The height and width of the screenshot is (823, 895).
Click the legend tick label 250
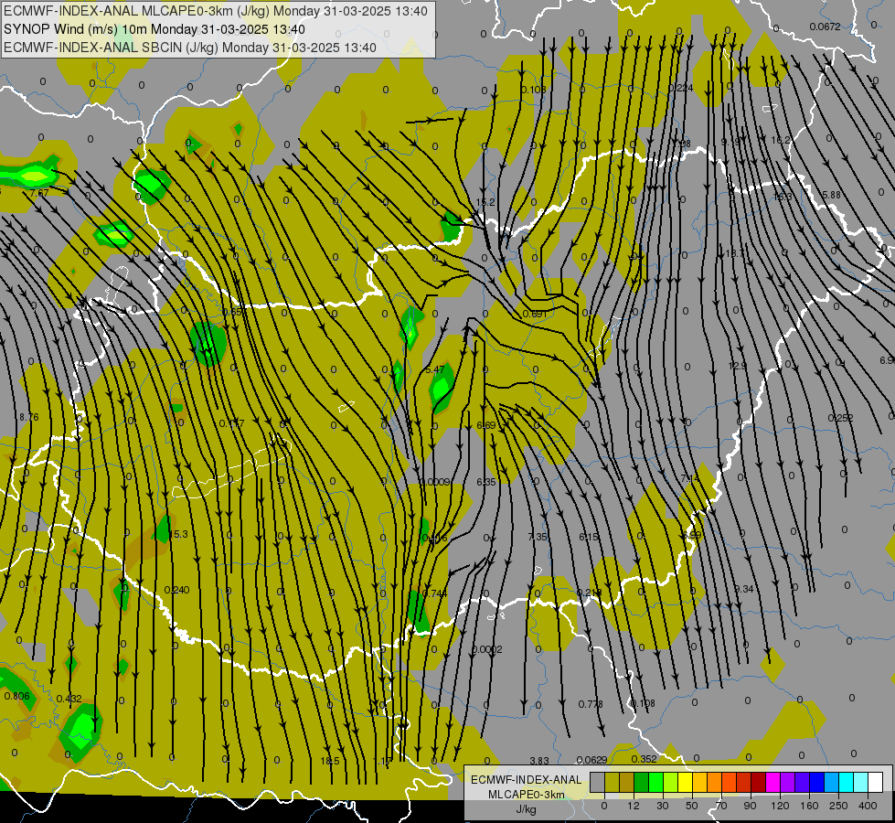(x=838, y=806)
